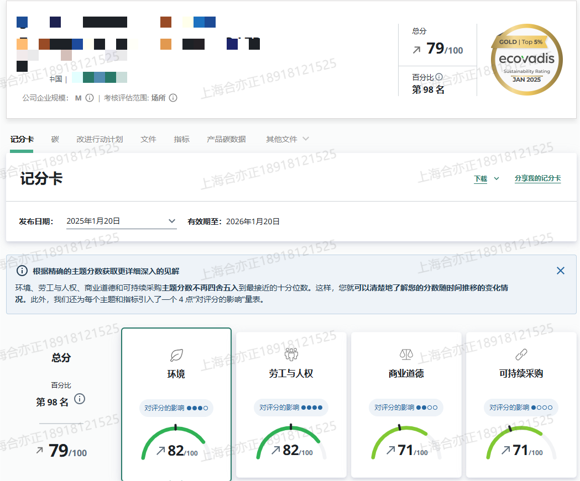Open the 改进行动计划 tab
This screenshot has width=580, height=481.
(100, 139)
